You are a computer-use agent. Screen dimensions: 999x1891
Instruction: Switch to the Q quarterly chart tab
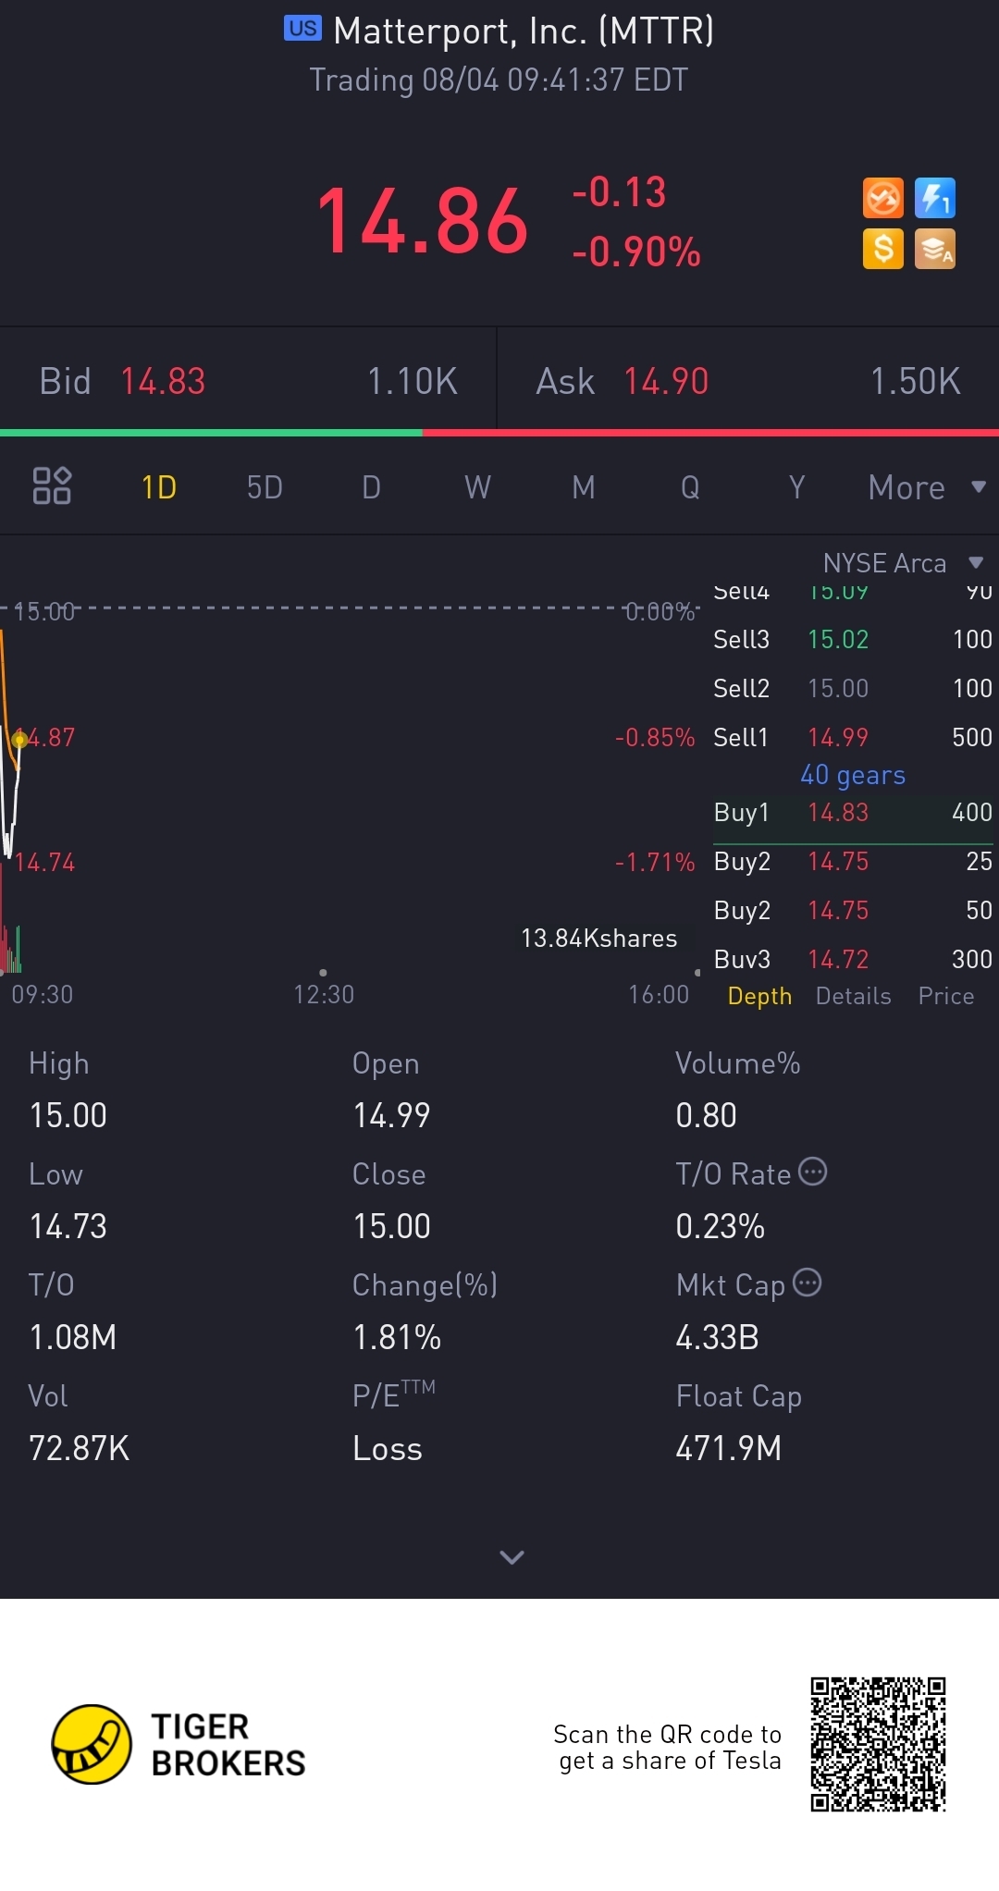(690, 487)
